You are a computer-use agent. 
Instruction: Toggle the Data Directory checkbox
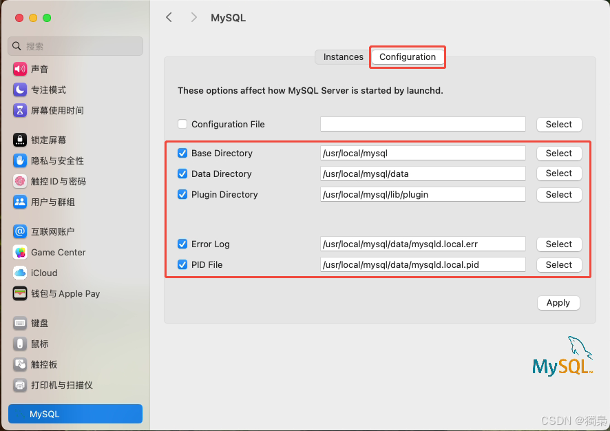pos(182,174)
